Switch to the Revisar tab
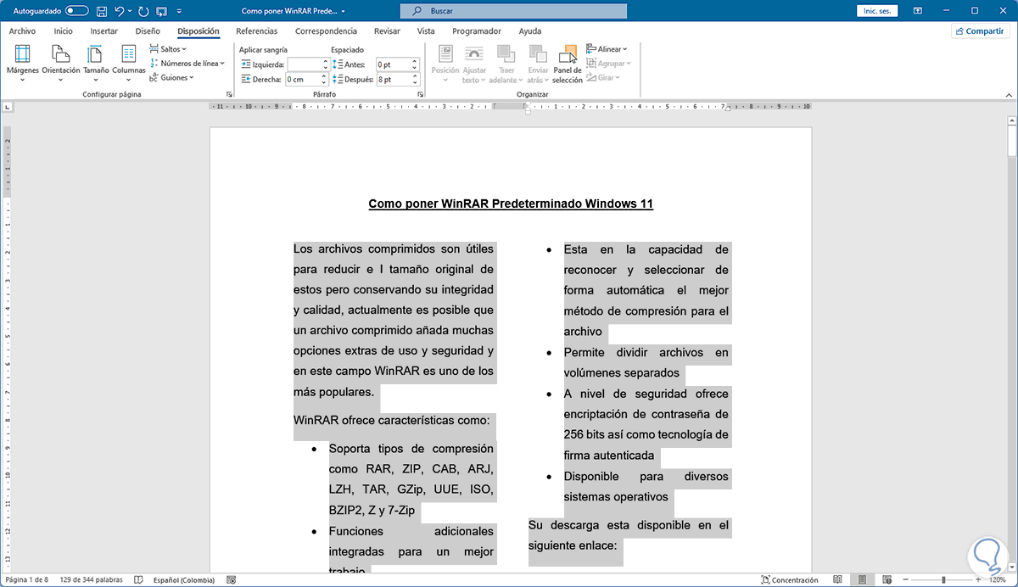 click(387, 31)
